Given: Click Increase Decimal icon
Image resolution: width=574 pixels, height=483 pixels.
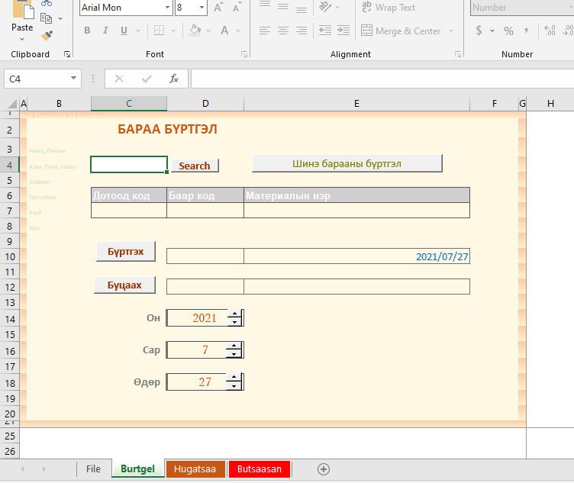Looking at the screenshot, I should [x=550, y=31].
